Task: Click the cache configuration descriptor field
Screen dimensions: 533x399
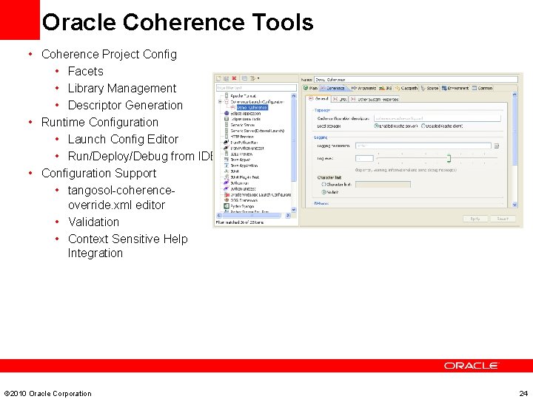Action: [438, 118]
